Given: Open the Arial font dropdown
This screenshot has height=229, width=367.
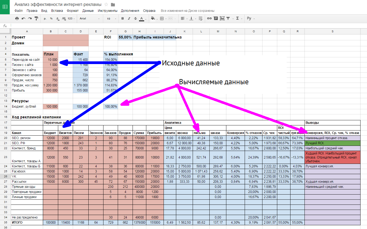Looking at the screenshot, I should coord(89,19).
